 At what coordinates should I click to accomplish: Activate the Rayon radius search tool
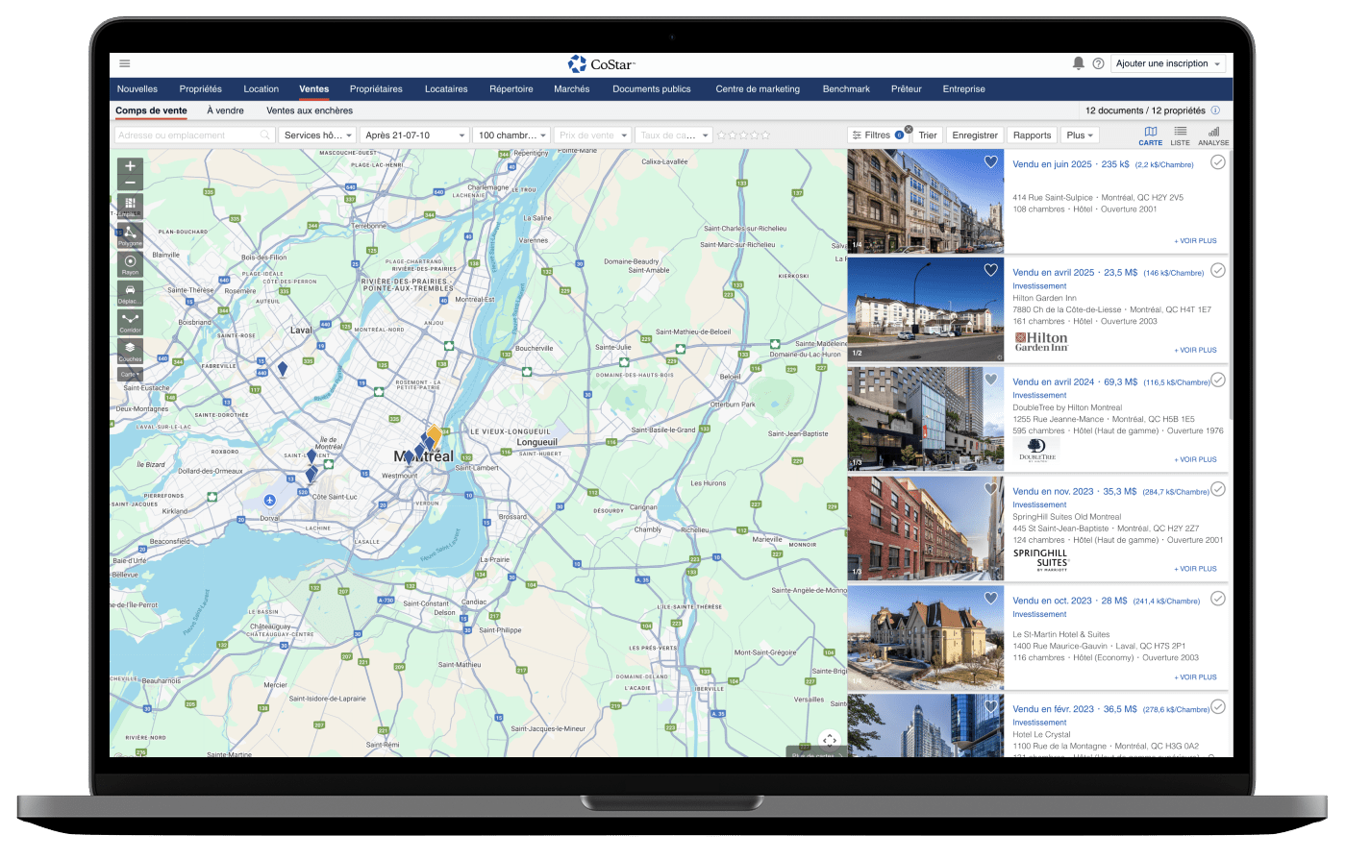tap(130, 263)
